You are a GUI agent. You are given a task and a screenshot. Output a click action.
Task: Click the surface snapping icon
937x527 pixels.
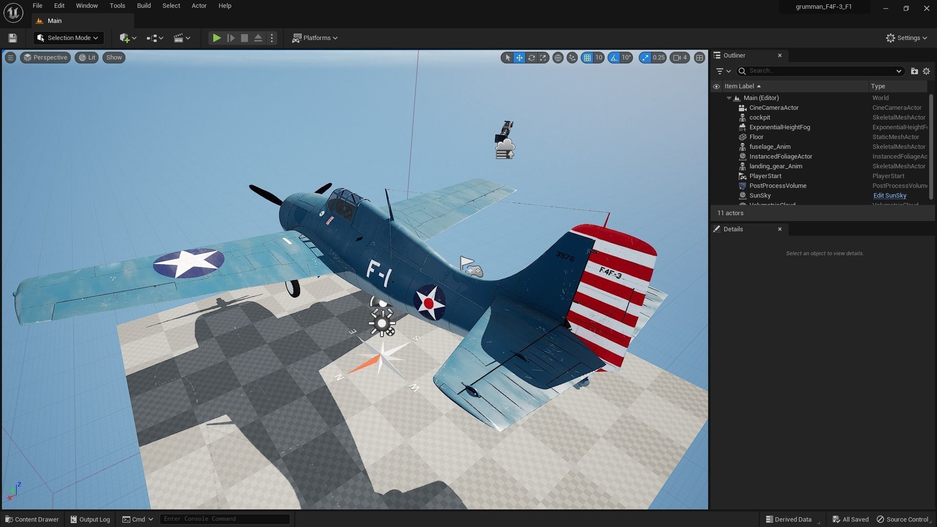[x=572, y=58]
